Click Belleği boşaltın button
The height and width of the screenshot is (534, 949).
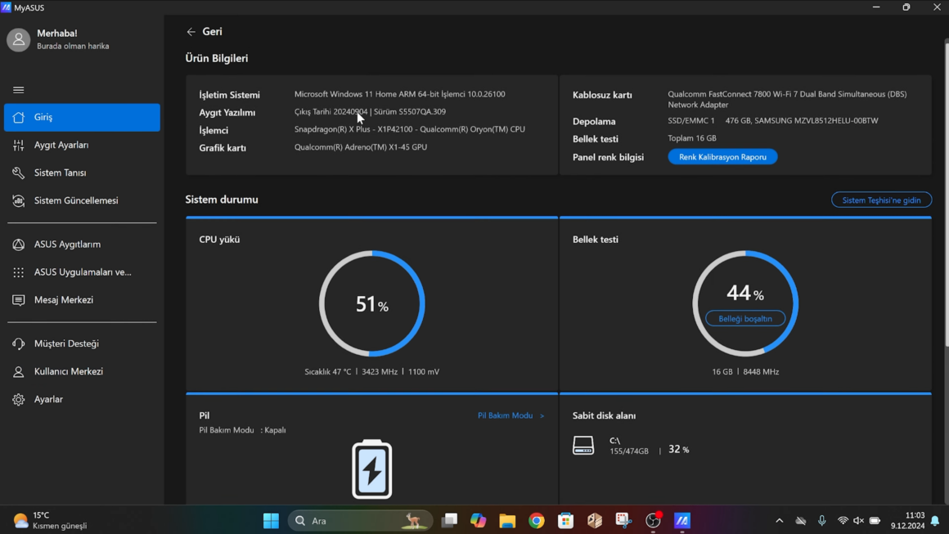click(x=745, y=319)
